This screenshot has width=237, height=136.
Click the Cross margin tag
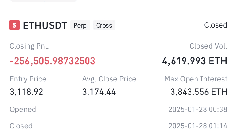click(104, 25)
